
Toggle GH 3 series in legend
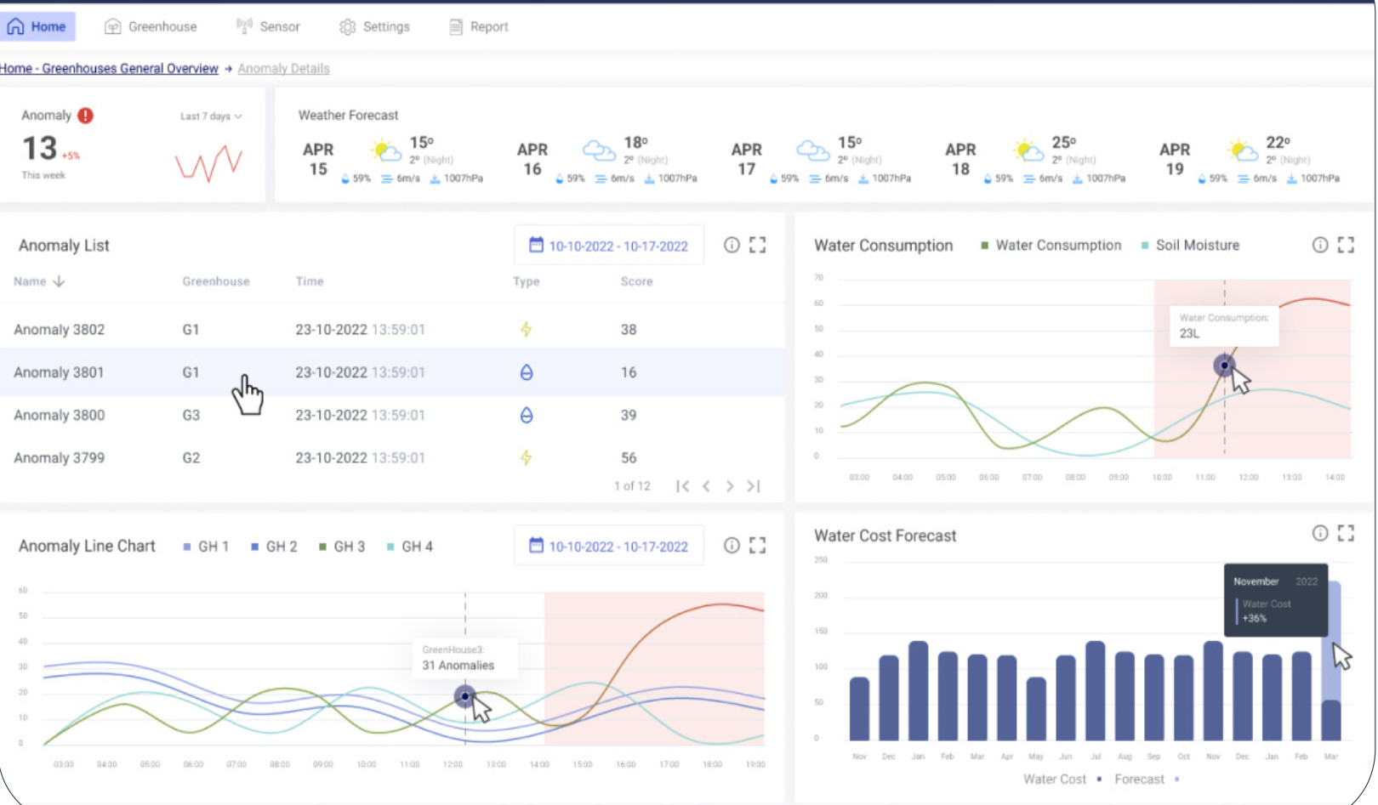(342, 547)
